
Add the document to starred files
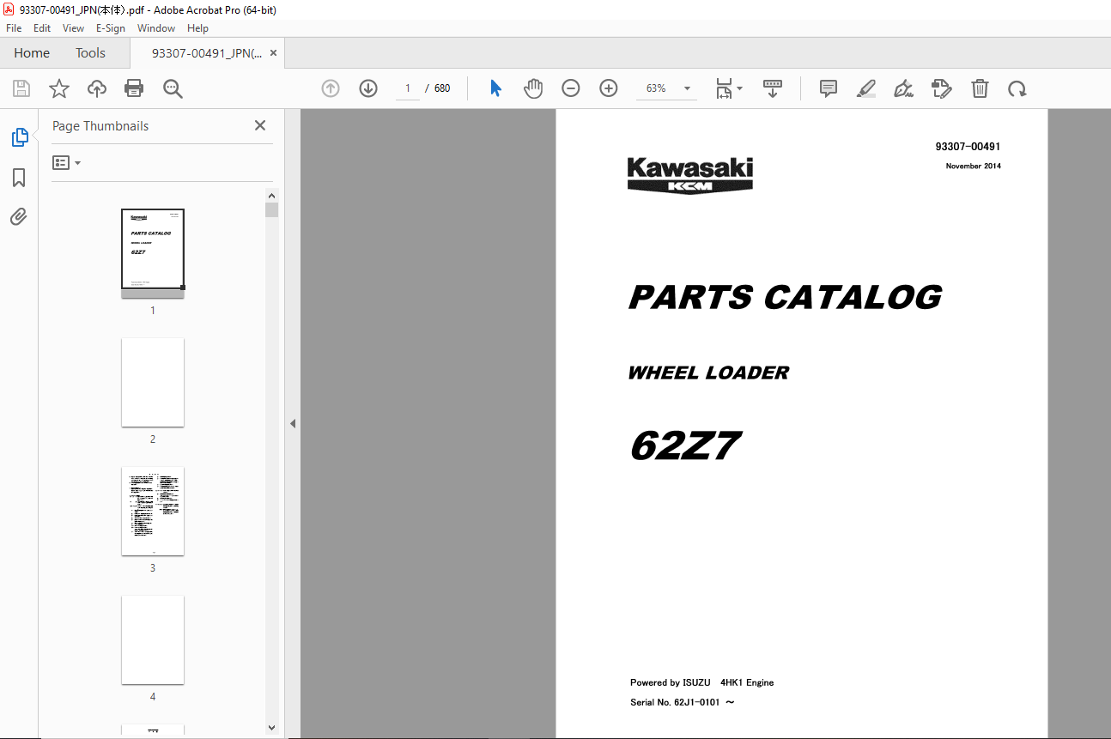58,88
